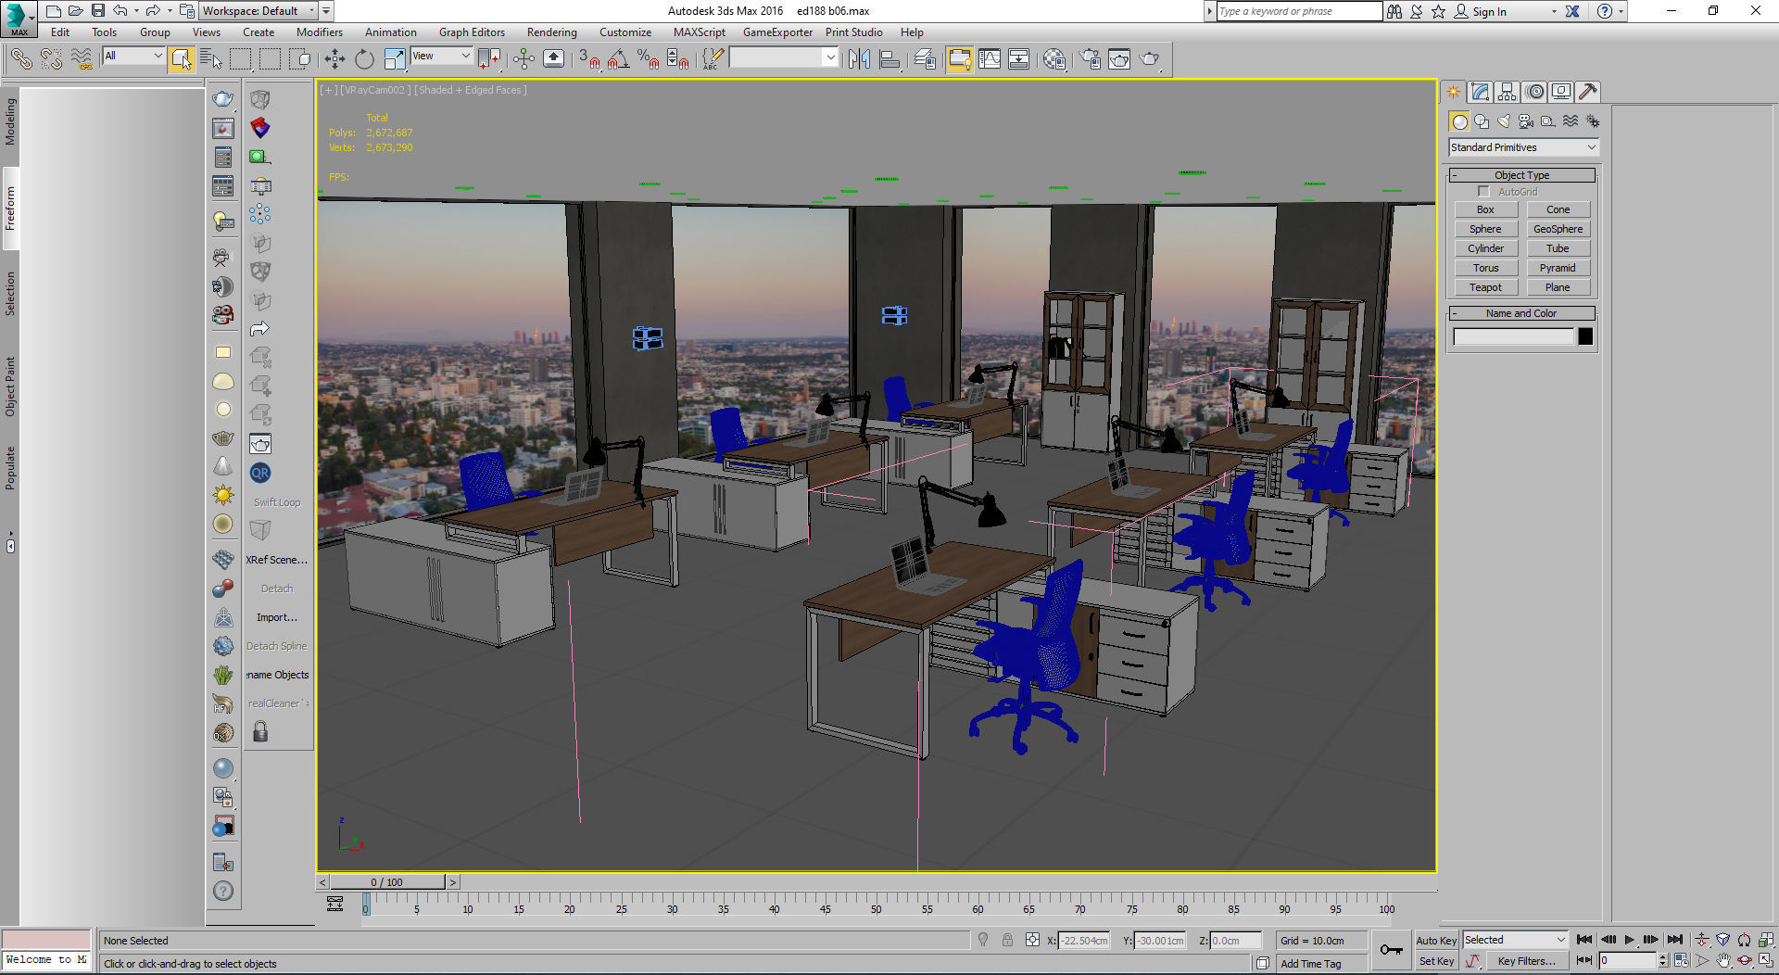1779x975 pixels.
Task: Choose the Select and Rotate tool
Action: click(364, 59)
